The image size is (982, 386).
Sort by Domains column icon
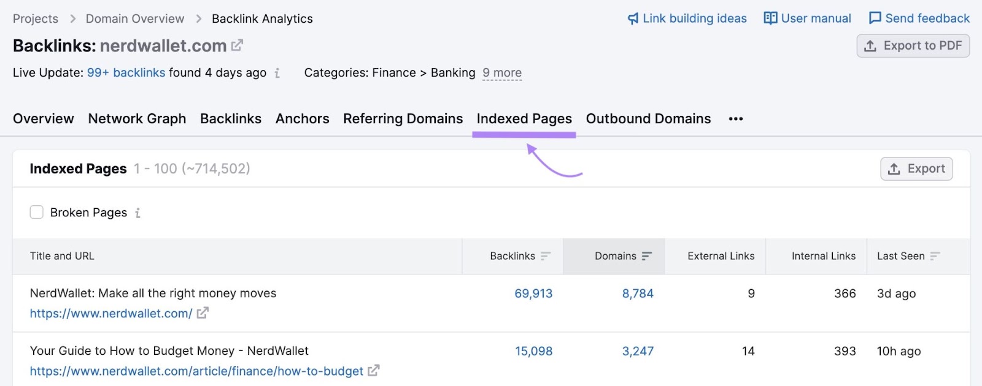point(647,256)
